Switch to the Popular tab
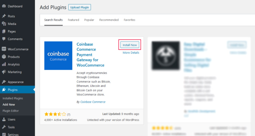255x136 pixels. [89, 20]
